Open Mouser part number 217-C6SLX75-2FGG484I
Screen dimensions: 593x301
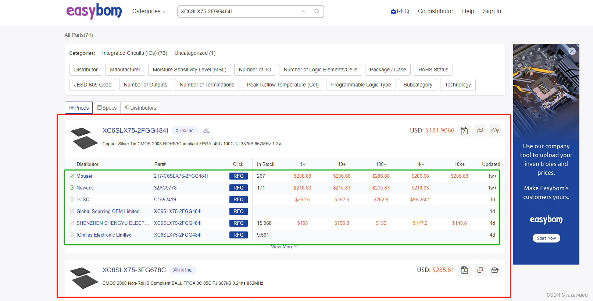point(181,176)
